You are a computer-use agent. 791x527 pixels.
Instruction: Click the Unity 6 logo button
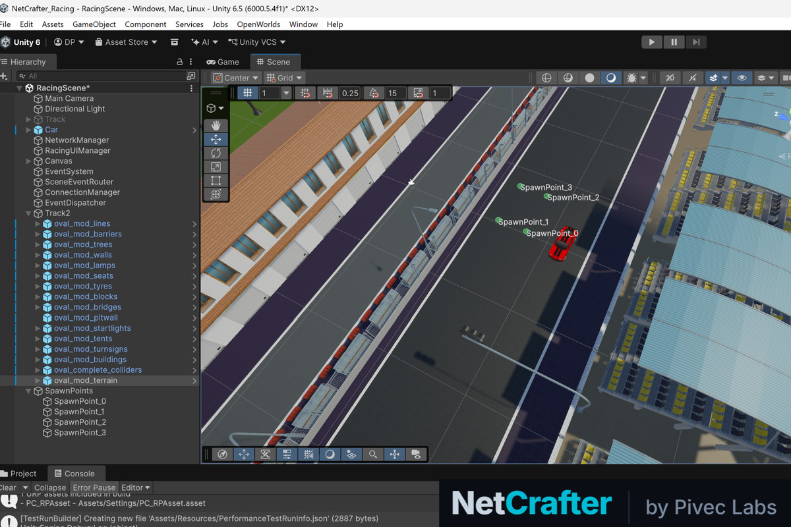[20, 42]
